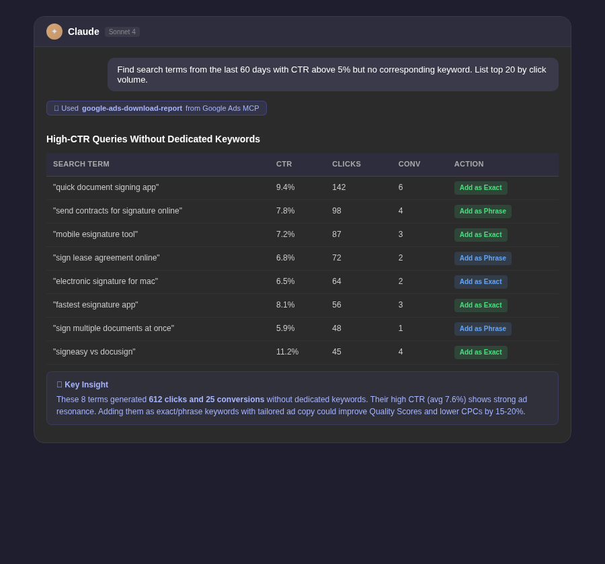The image size is (605, 564).
Task: Sort table by Clicks column header
Action: pyautogui.click(x=346, y=164)
